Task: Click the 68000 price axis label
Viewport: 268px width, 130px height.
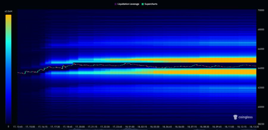Action: tap(261, 29)
